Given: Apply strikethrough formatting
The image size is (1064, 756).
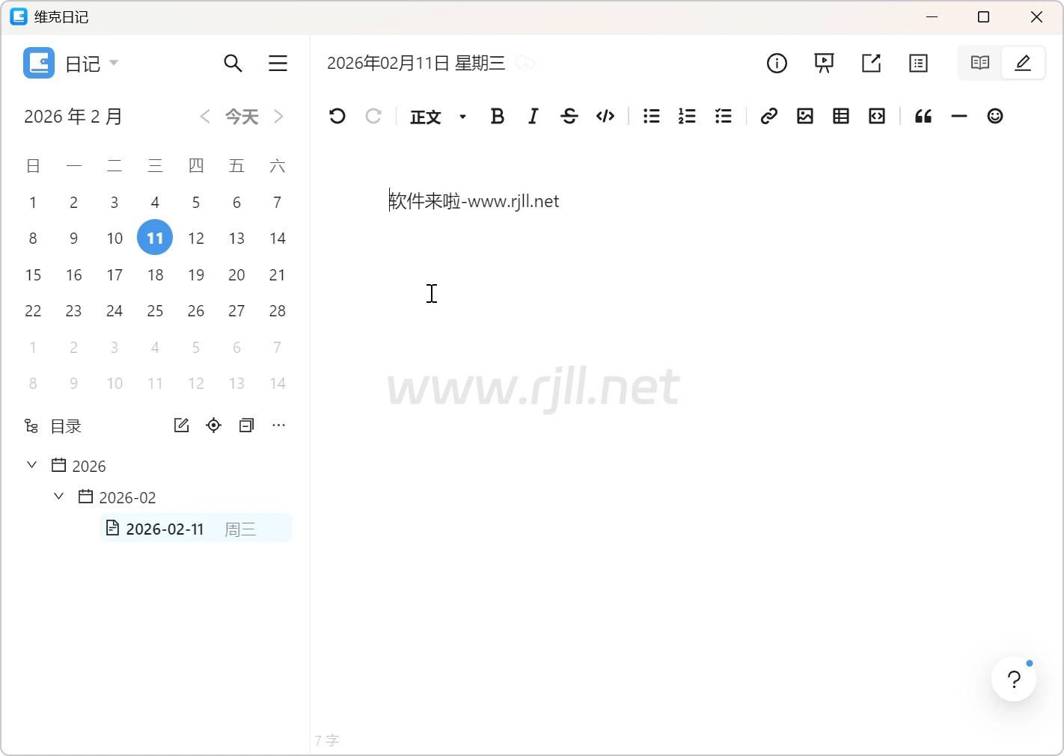Looking at the screenshot, I should [x=569, y=116].
